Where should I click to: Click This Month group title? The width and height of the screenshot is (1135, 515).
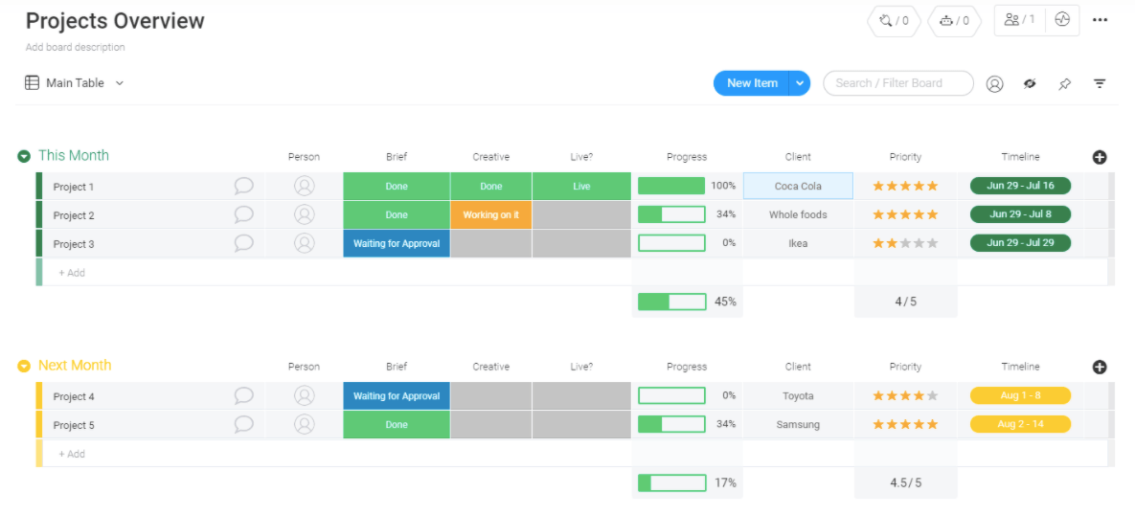pos(74,155)
